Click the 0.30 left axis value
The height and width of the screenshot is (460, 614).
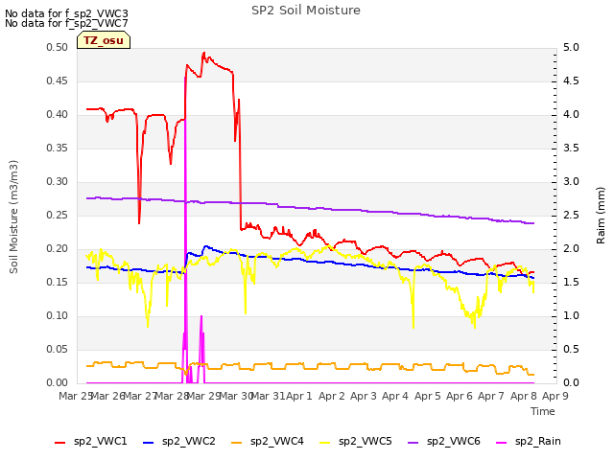(58, 182)
